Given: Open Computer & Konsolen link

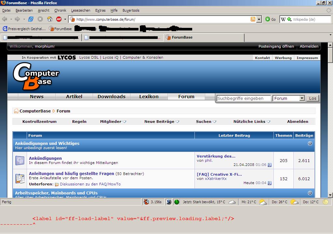Looking at the screenshot, I should click(x=143, y=57).
